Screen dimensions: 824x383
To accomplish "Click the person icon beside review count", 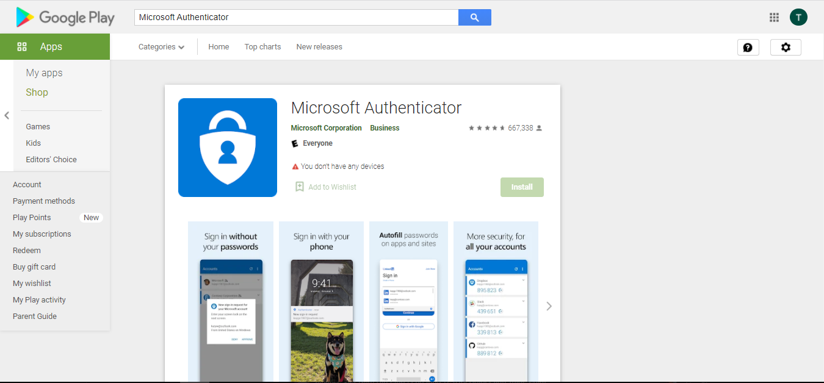I will 539,128.
